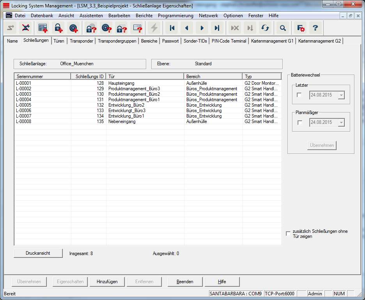Sort the list by Seriennummer column header
The image size is (365, 300).
coord(43,77)
